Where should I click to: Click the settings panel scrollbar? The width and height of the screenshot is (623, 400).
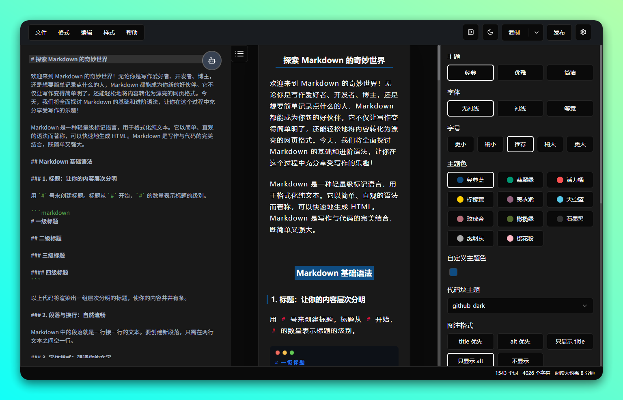pos(601,124)
